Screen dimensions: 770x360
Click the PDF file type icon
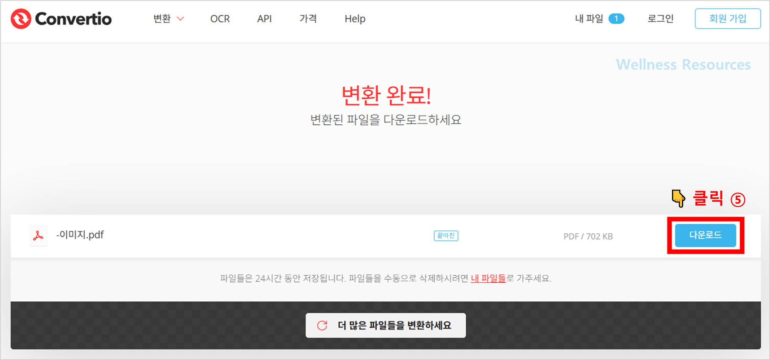38,235
